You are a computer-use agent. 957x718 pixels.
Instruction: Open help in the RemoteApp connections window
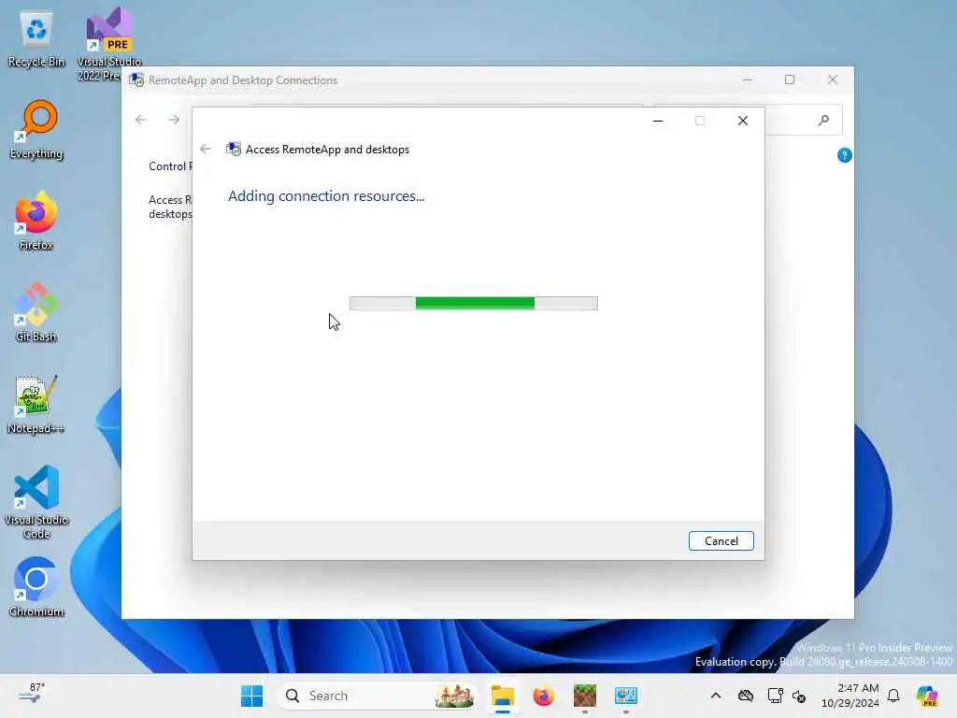click(x=844, y=155)
